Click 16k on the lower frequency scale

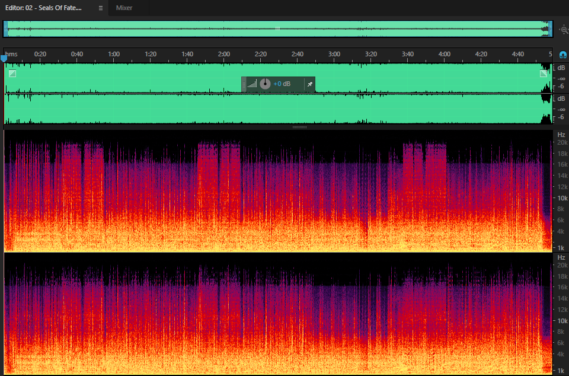point(562,286)
